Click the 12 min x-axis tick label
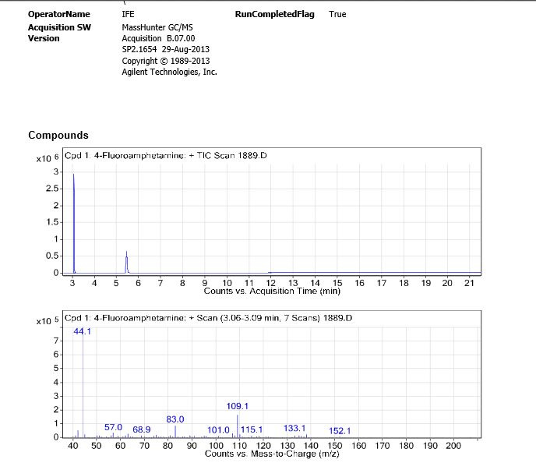The width and height of the screenshot is (536, 470). click(271, 283)
